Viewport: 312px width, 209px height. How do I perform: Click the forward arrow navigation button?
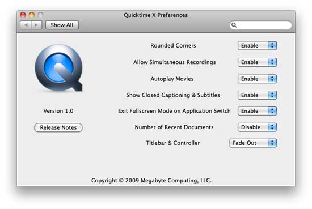[36, 25]
